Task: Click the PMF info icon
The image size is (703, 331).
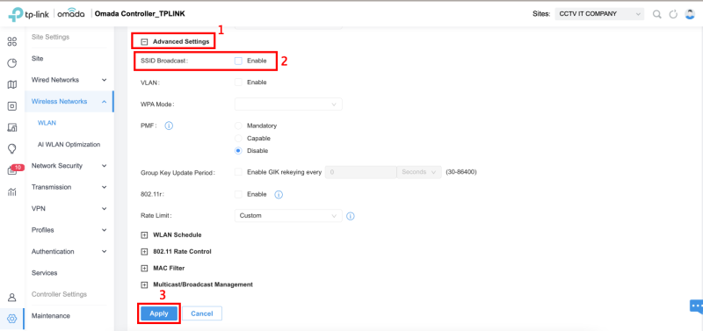Action: click(169, 126)
